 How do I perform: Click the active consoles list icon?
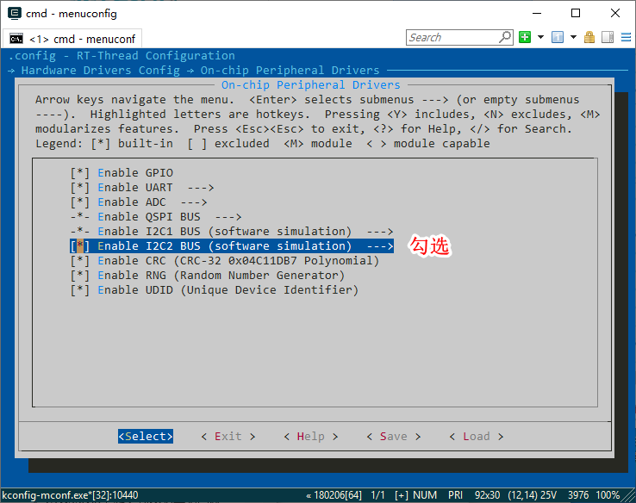point(557,37)
